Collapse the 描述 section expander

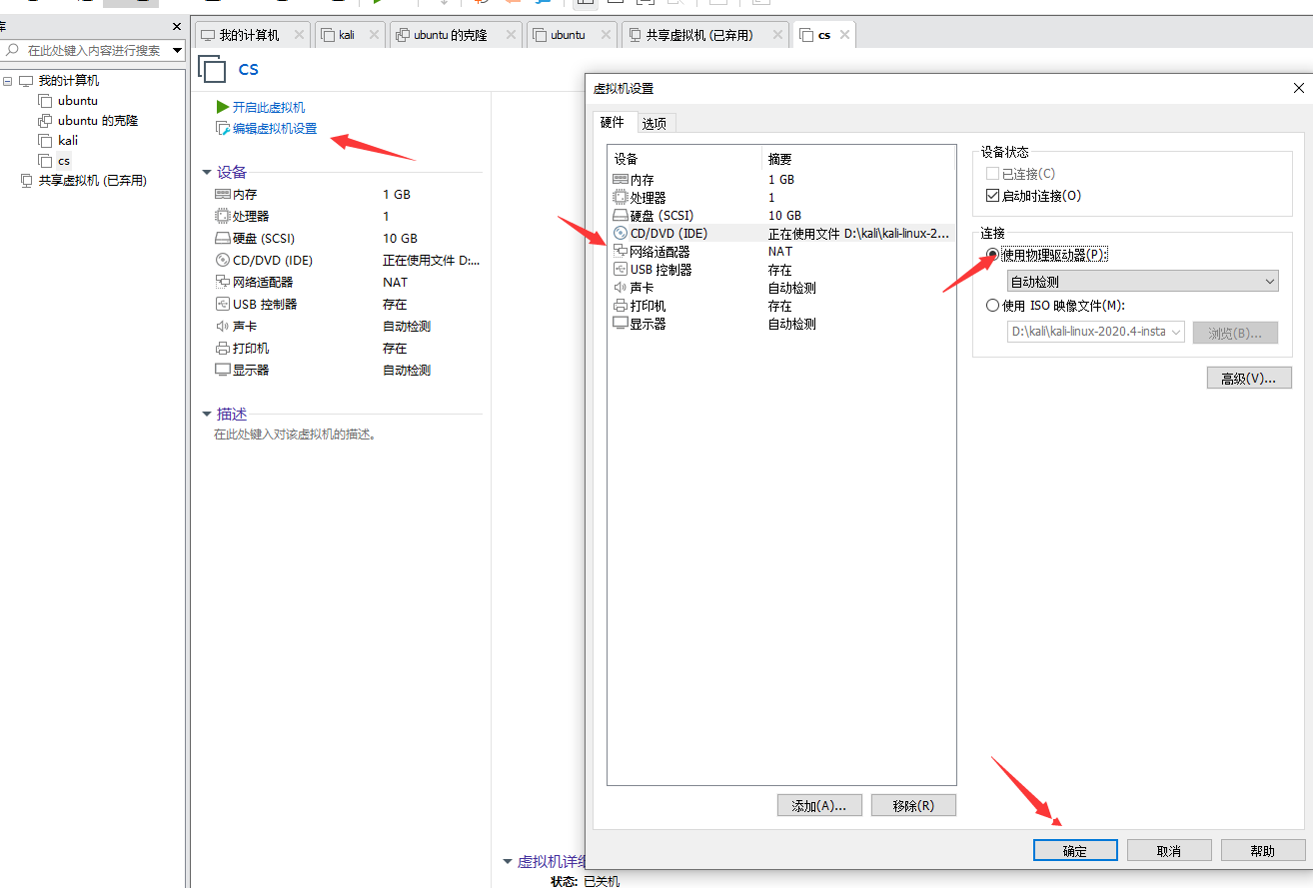pyautogui.click(x=207, y=415)
